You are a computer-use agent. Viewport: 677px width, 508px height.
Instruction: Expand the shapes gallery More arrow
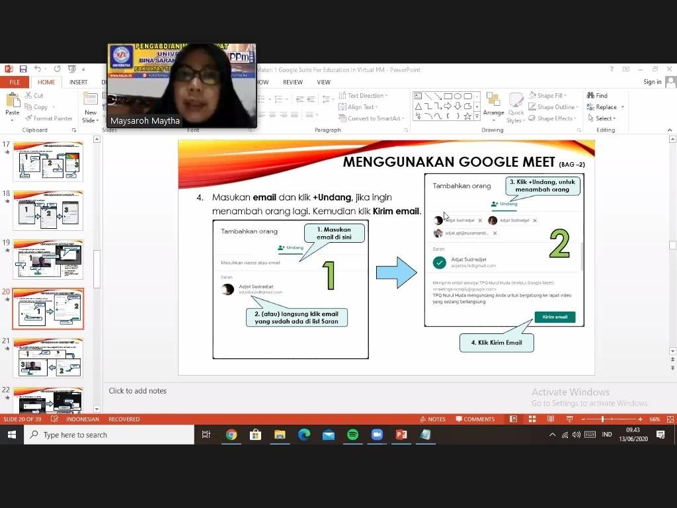pos(477,116)
